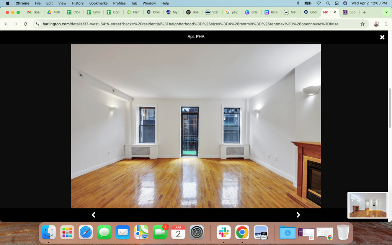Viewport: 392px width, 245px height.
Task: Open a new browser tab
Action: [x=364, y=12]
